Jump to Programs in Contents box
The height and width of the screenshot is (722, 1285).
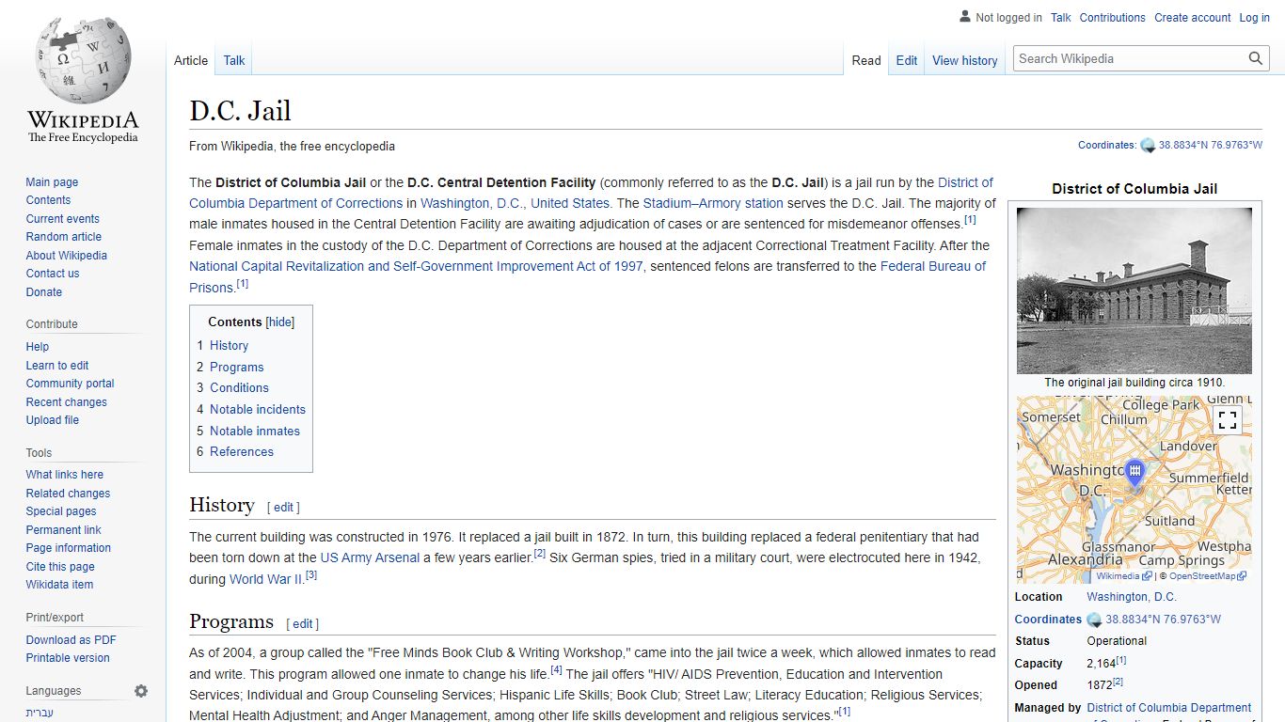point(236,367)
